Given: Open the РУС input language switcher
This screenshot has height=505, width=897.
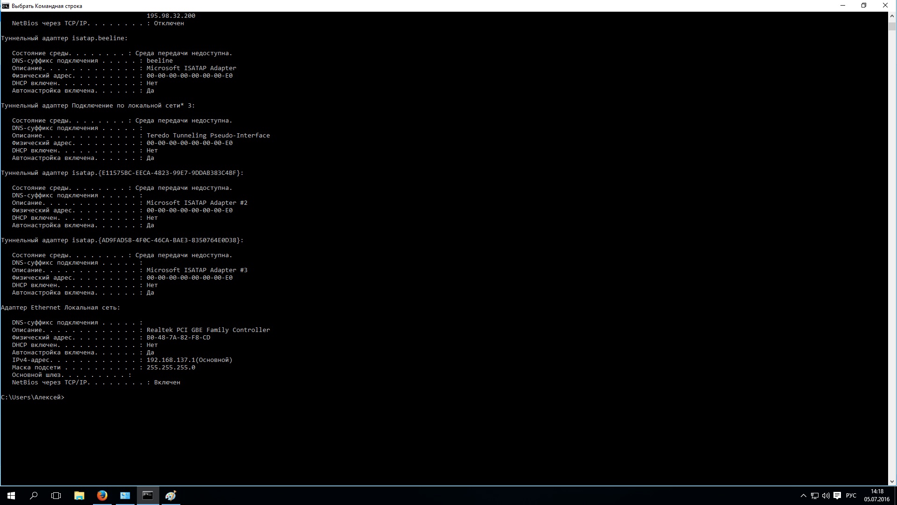Looking at the screenshot, I should pyautogui.click(x=851, y=496).
